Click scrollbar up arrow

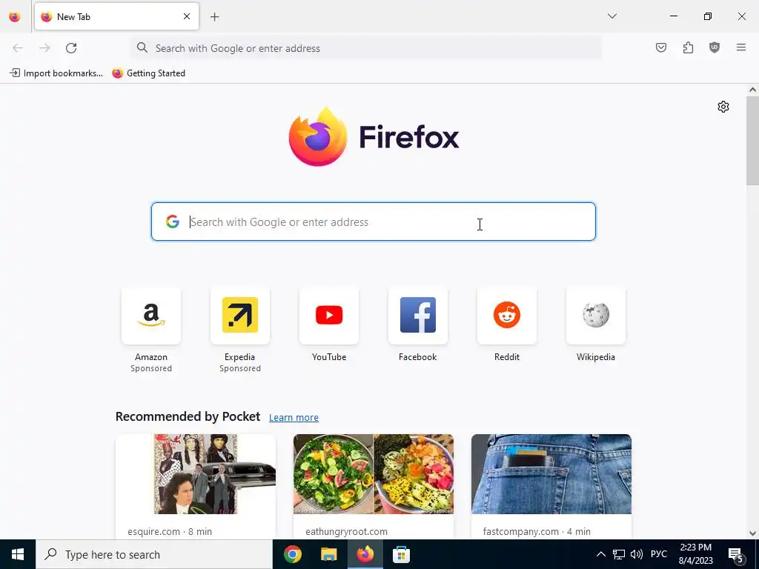point(752,90)
